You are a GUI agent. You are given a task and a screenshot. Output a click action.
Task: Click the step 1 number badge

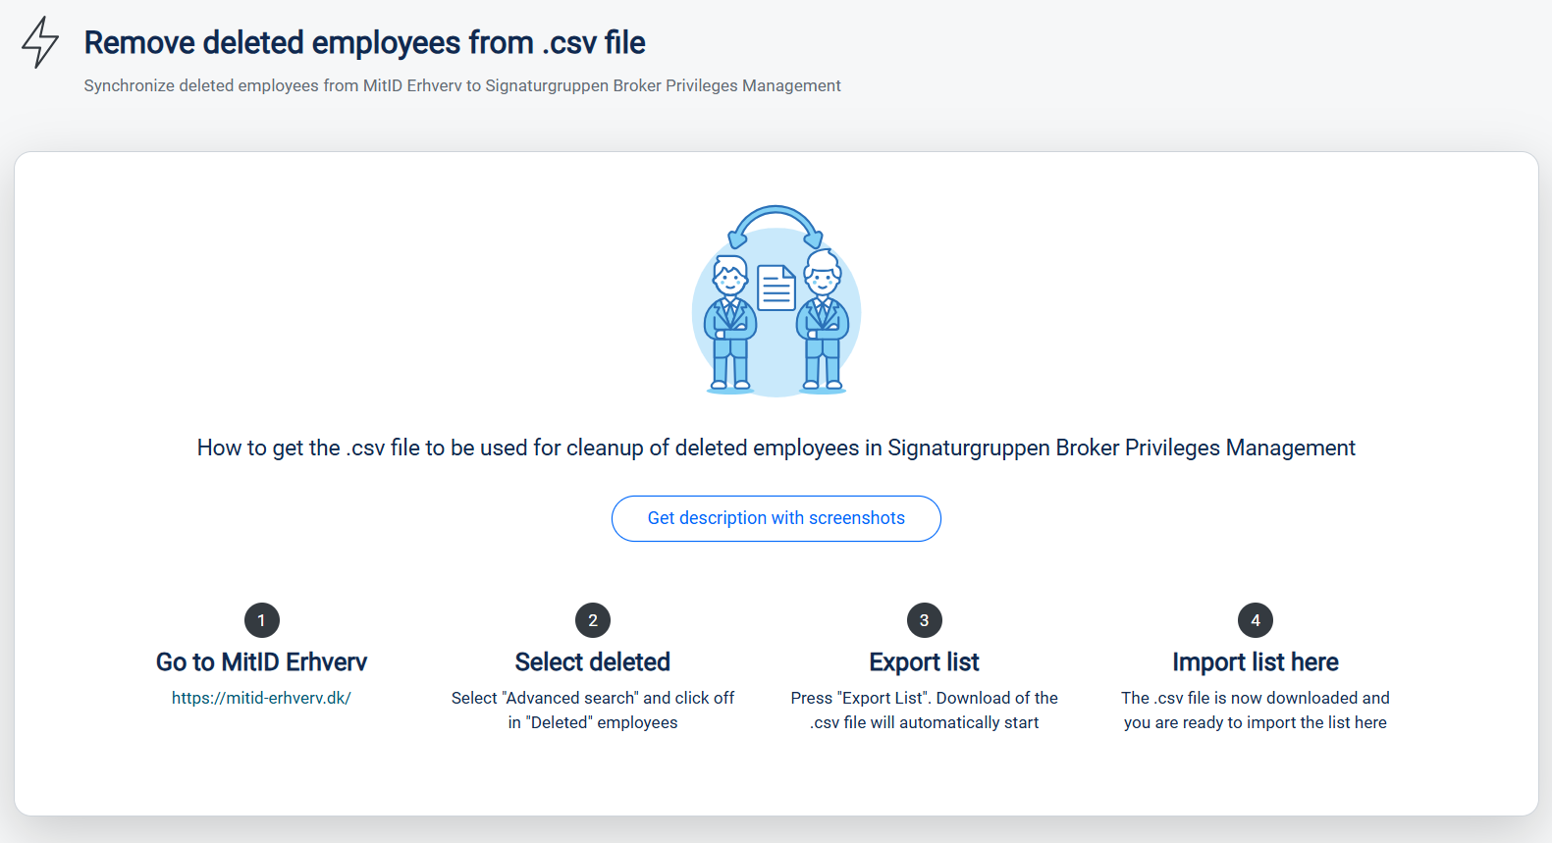click(x=261, y=620)
